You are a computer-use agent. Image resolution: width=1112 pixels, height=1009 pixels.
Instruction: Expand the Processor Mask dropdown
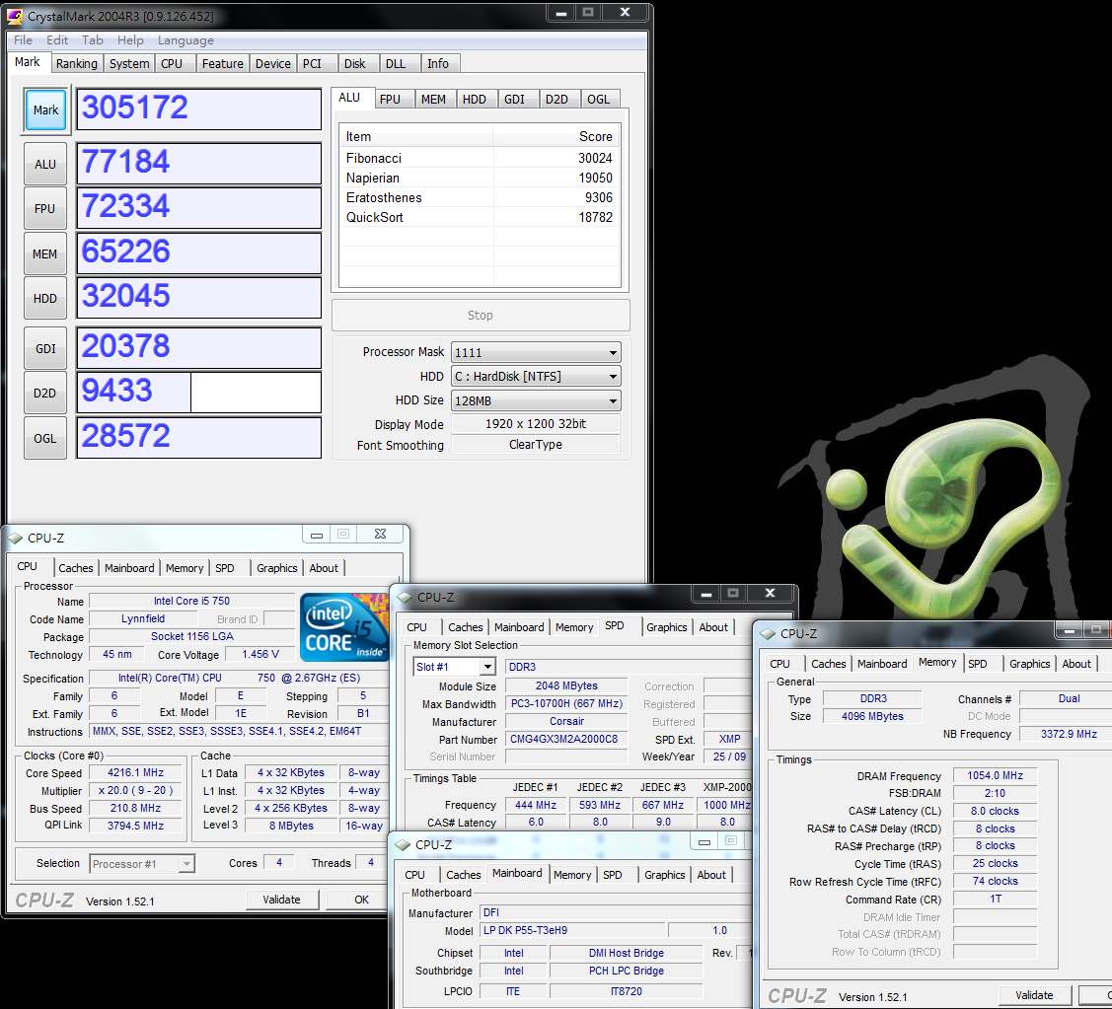613,353
